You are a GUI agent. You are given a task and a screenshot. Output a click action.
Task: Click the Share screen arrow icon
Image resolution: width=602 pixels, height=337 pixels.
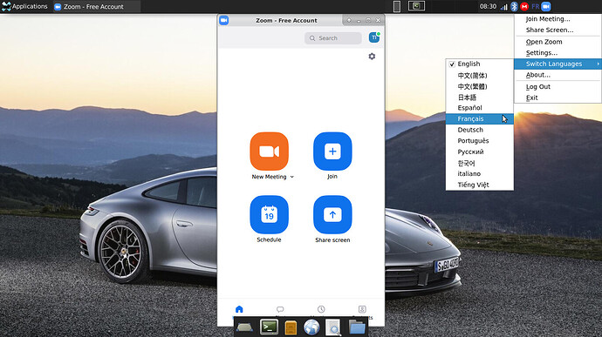[x=332, y=215]
